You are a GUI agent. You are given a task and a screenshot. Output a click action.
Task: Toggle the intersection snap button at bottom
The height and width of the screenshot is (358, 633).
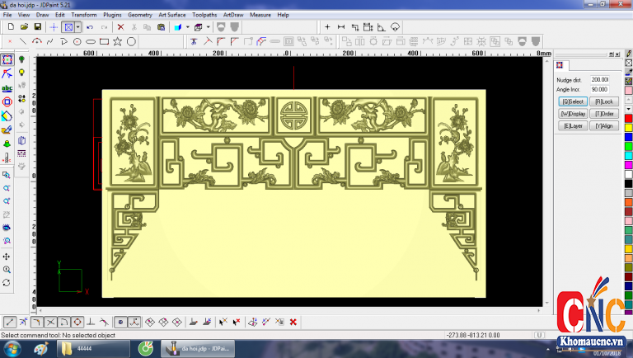tap(50, 322)
